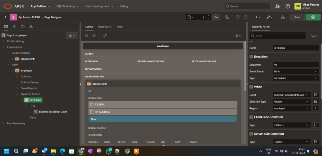This screenshot has height=156, width=322.
Task: Open the Event Scope dropdown showing Static
Action: 296,71
